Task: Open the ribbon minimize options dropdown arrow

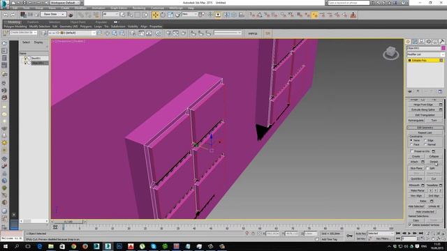Action: (x=118, y=22)
